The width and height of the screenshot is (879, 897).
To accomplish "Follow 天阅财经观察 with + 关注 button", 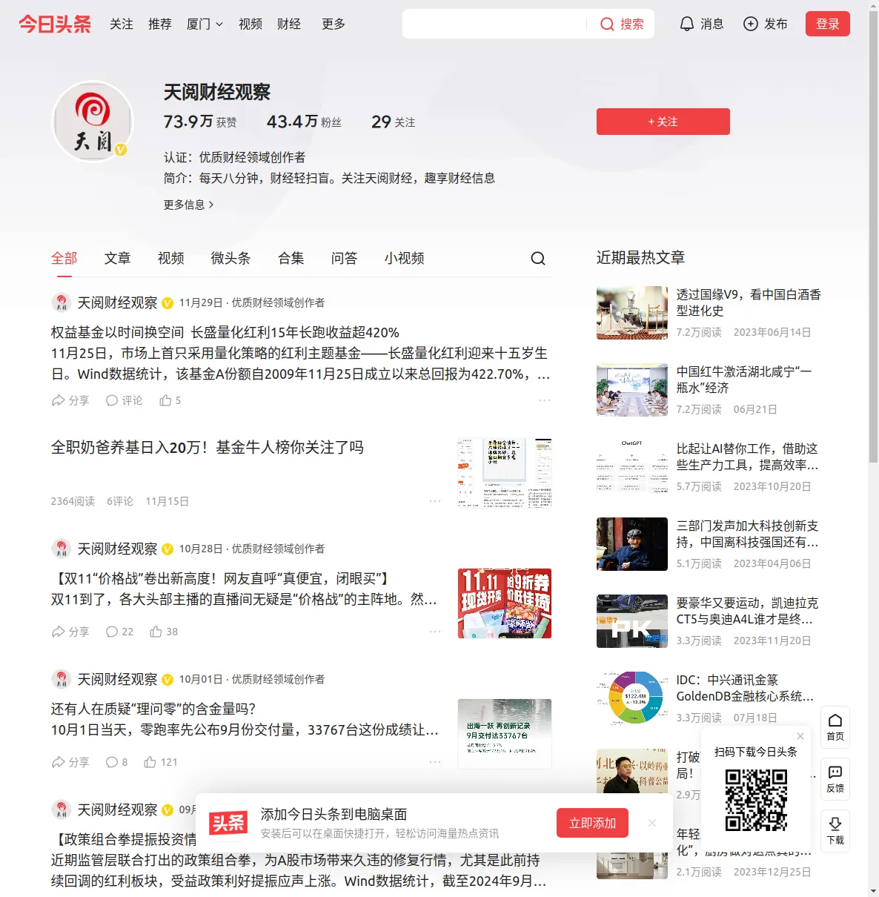I will pos(663,122).
